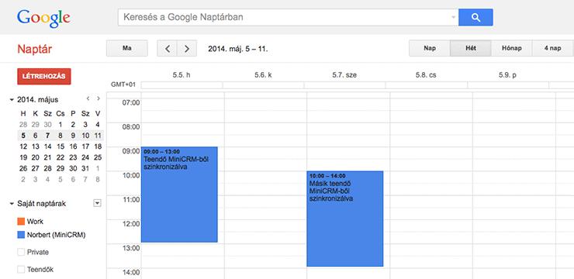Click the blue search magnifier button
574x279 pixels.
coord(475,17)
